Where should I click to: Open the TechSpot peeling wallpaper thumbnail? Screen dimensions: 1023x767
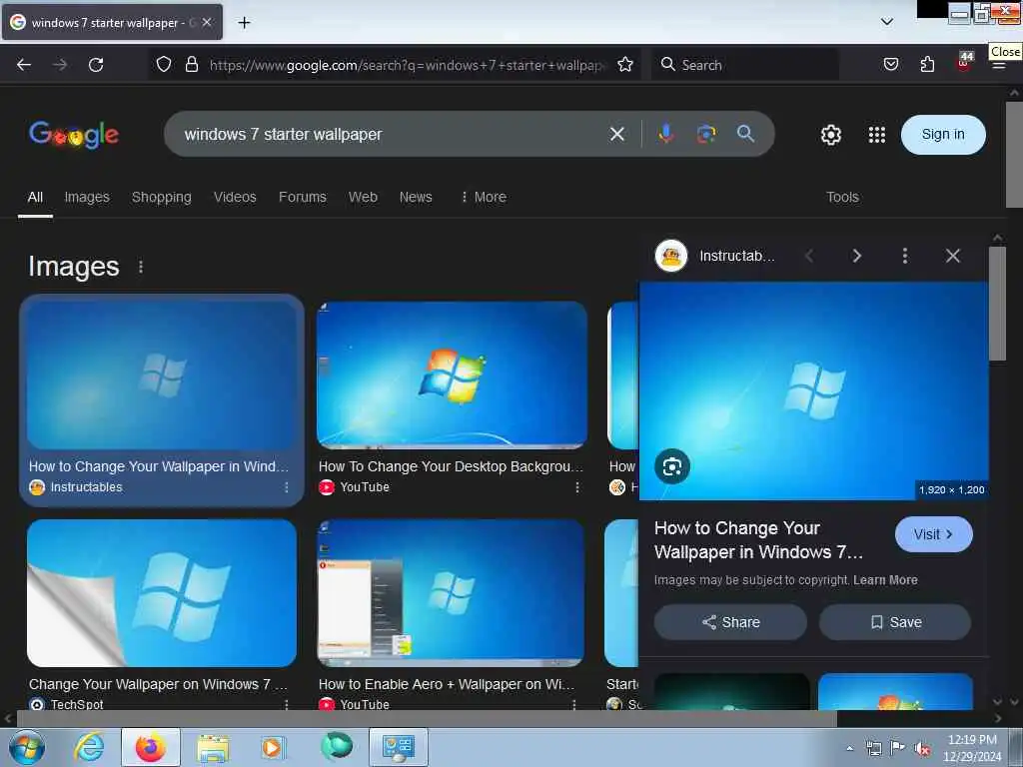click(162, 593)
